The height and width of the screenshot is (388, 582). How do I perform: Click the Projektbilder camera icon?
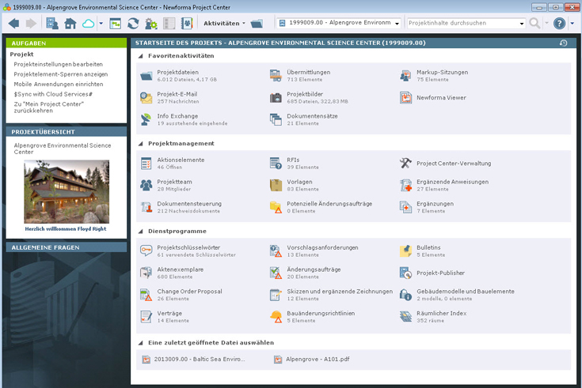click(x=276, y=98)
